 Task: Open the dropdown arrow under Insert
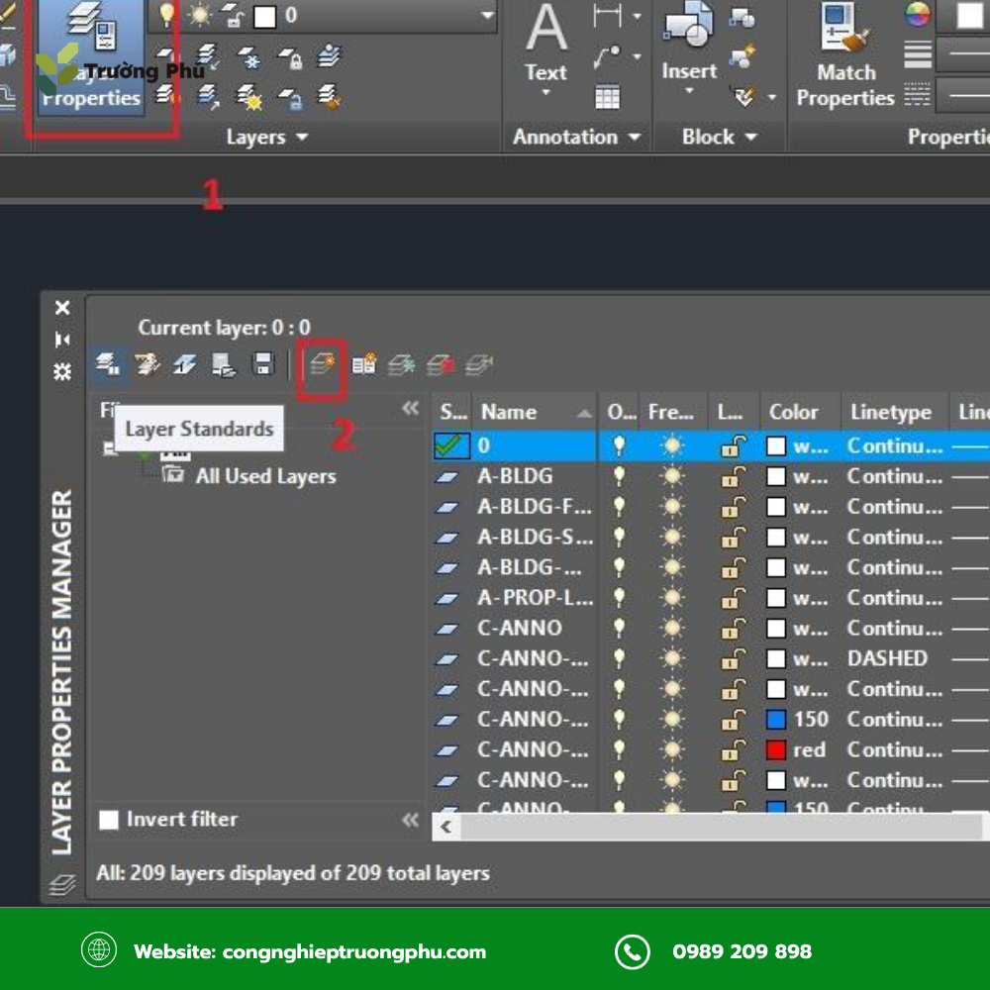(x=689, y=91)
